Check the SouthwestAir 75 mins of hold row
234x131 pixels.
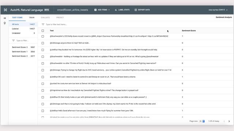click(x=43, y=63)
